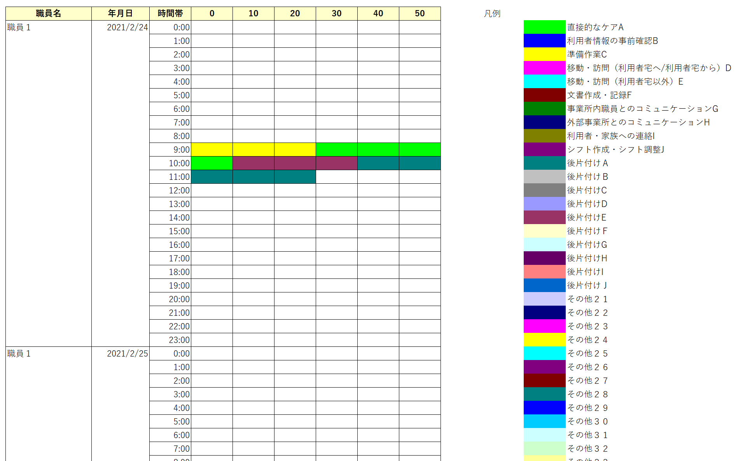This screenshot has height=461, width=750.
Task: Pick the dark red swatch for 文書作成・記録F
Action: [x=544, y=95]
